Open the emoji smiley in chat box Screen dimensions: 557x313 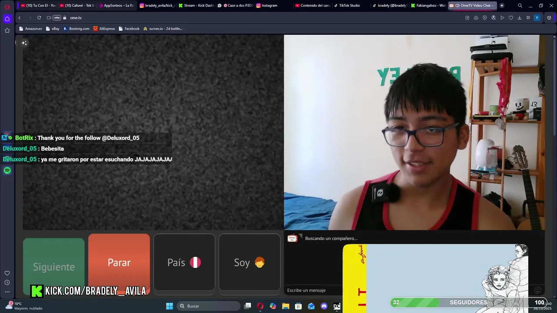tap(537, 290)
